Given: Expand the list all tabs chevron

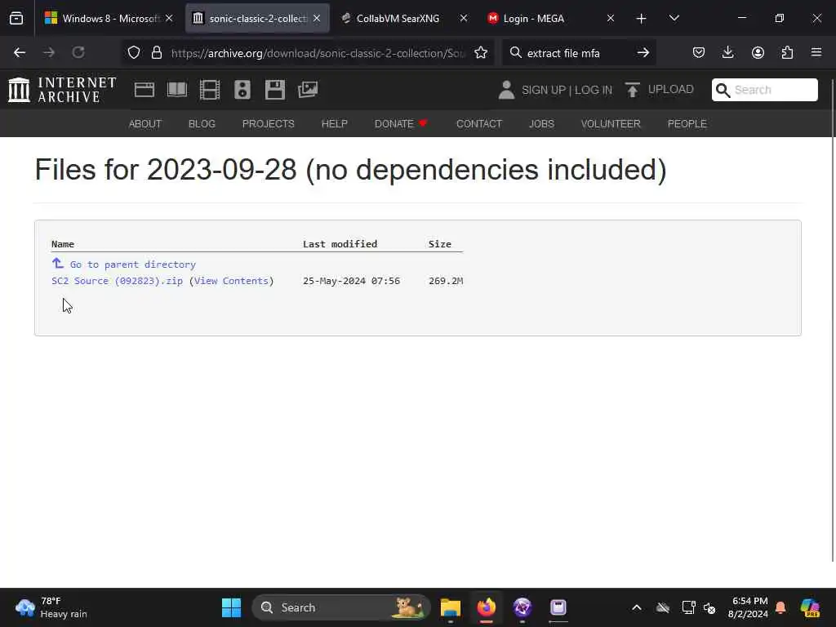Looking at the screenshot, I should [674, 19].
